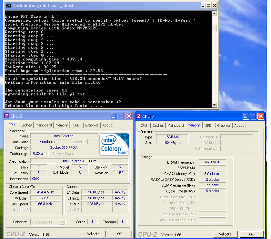Click the Level 2 cache value 128 KBytes
This screenshot has width=271, height=239.
coord(96,204)
